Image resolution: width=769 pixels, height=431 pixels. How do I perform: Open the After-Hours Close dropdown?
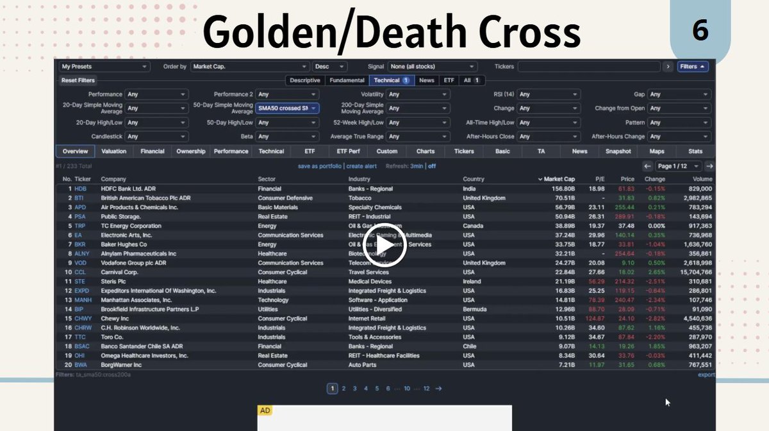coord(549,137)
